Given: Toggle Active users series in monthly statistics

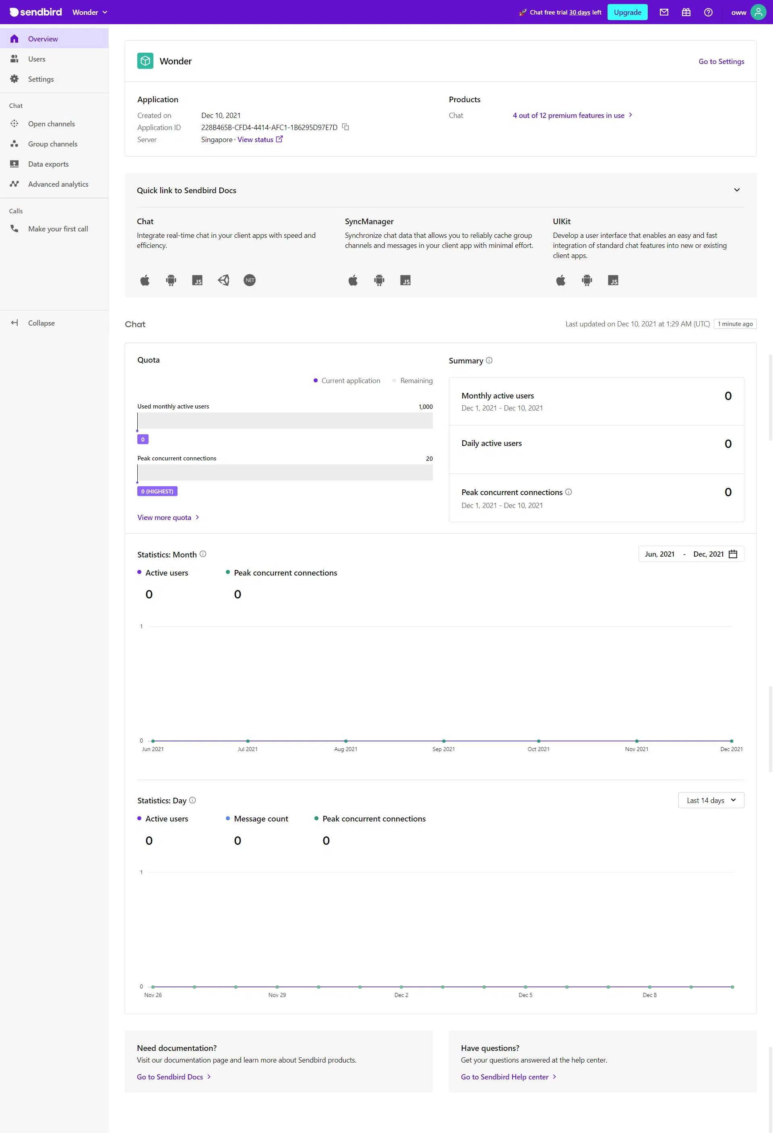Looking at the screenshot, I should 163,572.
